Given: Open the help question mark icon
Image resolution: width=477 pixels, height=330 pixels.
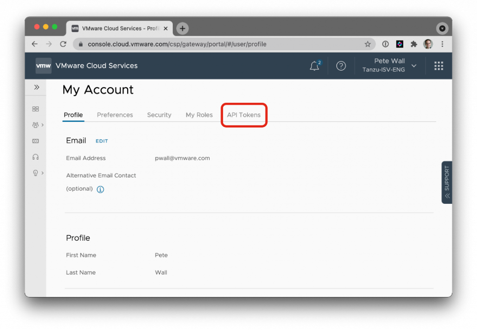Looking at the screenshot, I should [341, 66].
